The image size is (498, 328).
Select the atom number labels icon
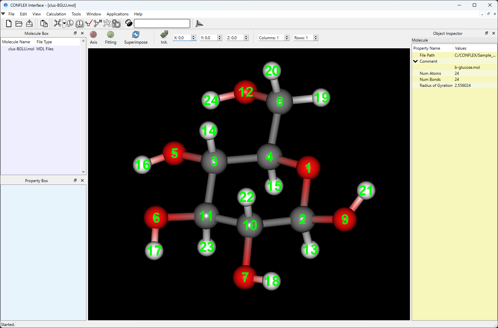(x=79, y=23)
